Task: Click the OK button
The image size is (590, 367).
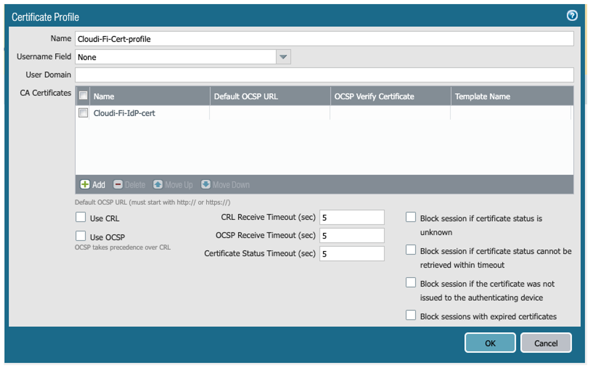Action: [490, 343]
